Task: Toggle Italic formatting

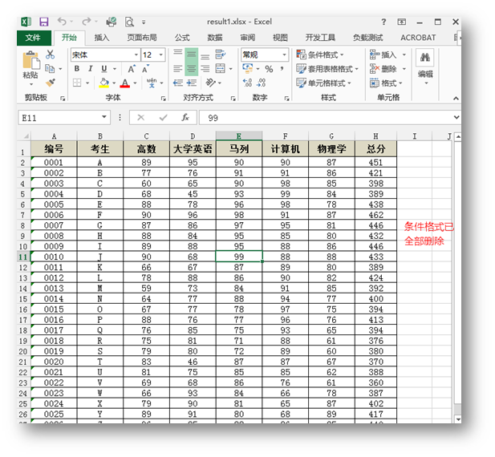Action: (91, 69)
